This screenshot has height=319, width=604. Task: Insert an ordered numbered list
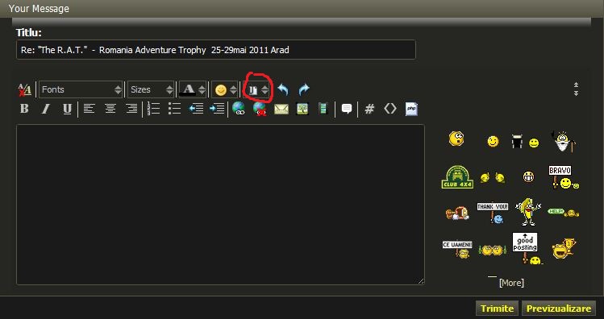(153, 109)
